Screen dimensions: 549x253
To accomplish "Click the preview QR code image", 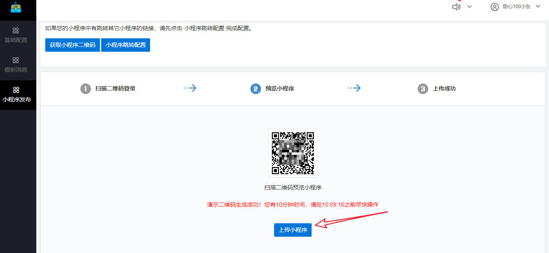I will point(293,153).
